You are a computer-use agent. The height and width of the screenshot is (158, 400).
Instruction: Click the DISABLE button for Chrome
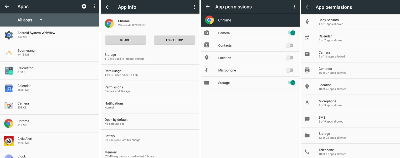(x=126, y=40)
